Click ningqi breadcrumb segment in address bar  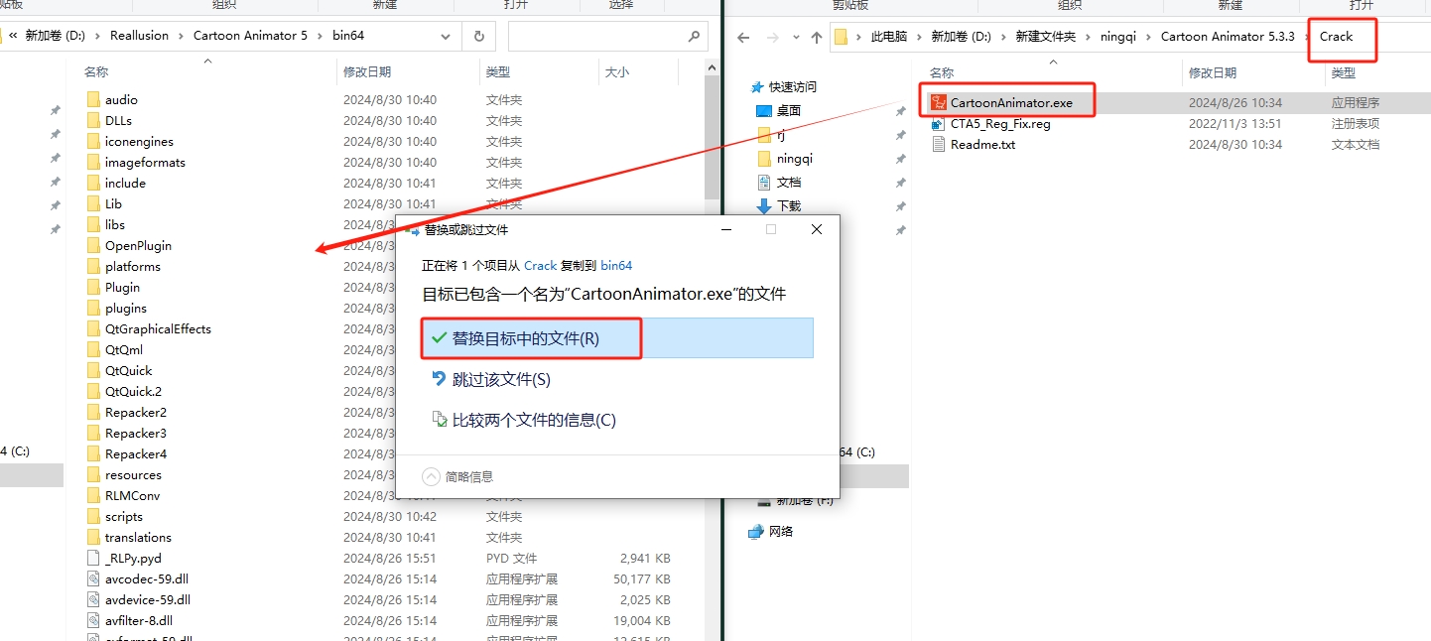(1118, 37)
